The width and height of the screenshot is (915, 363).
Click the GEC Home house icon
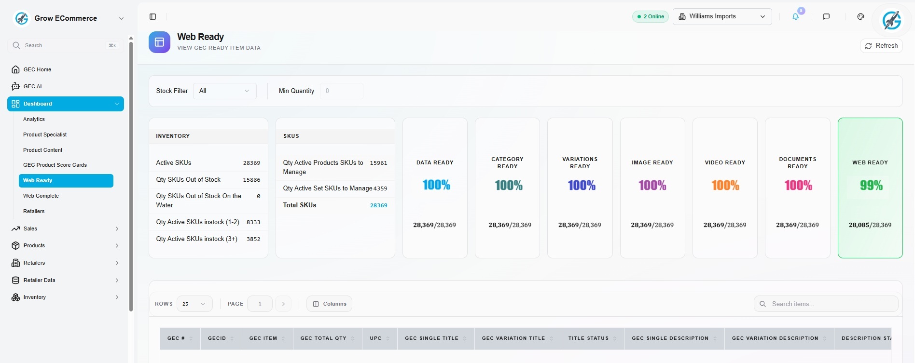15,69
